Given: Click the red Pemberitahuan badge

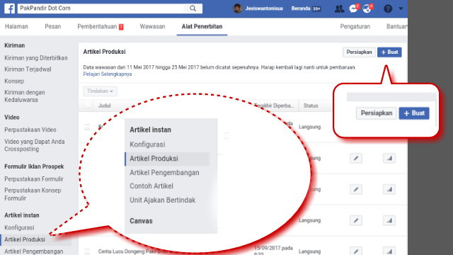Looking at the screenshot, I should click(121, 27).
